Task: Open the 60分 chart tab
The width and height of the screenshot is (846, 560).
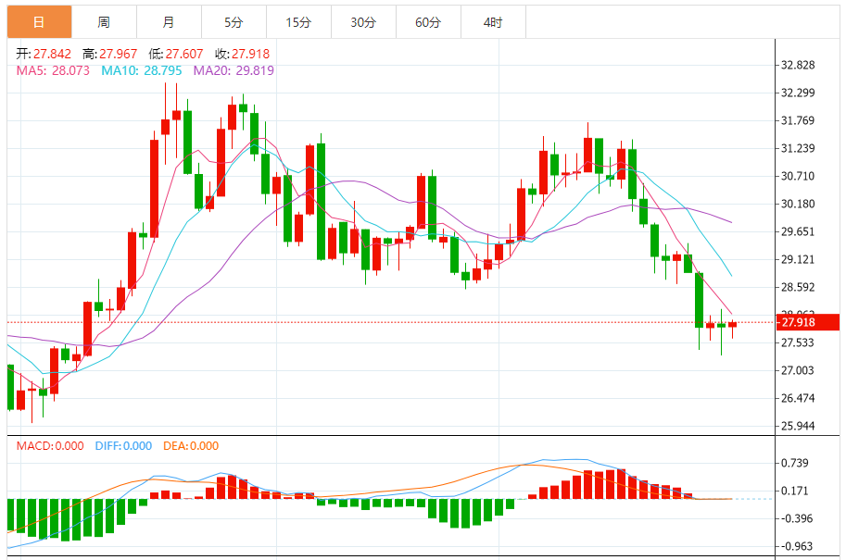Action: (x=428, y=22)
